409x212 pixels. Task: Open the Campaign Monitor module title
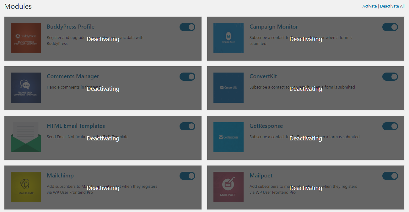tap(274, 27)
